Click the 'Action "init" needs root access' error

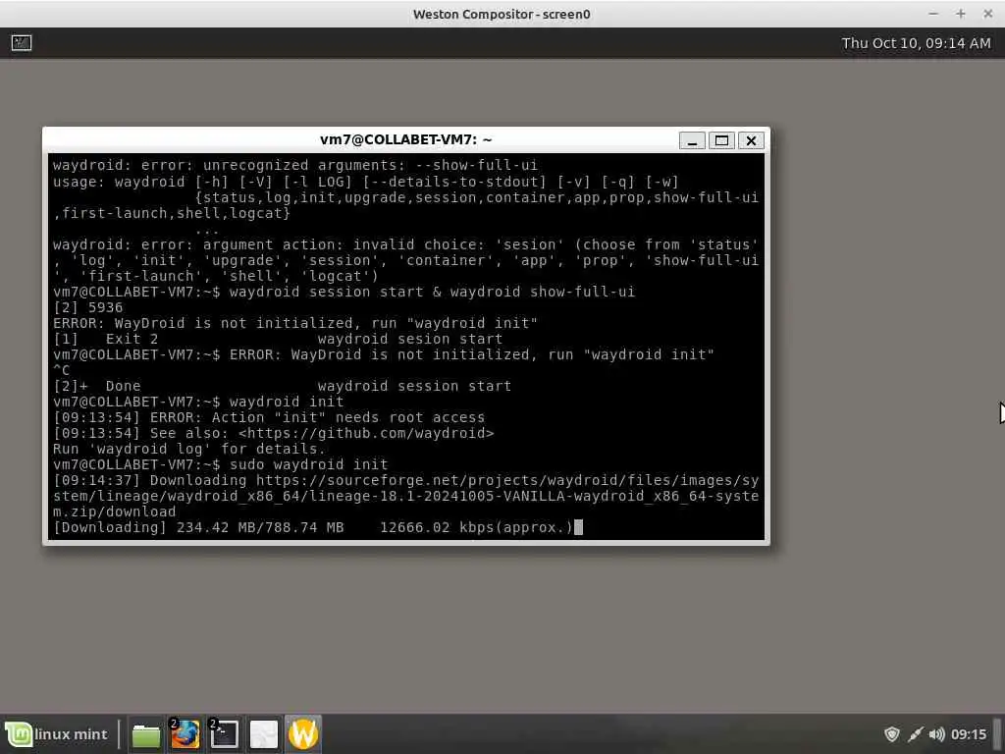317,417
